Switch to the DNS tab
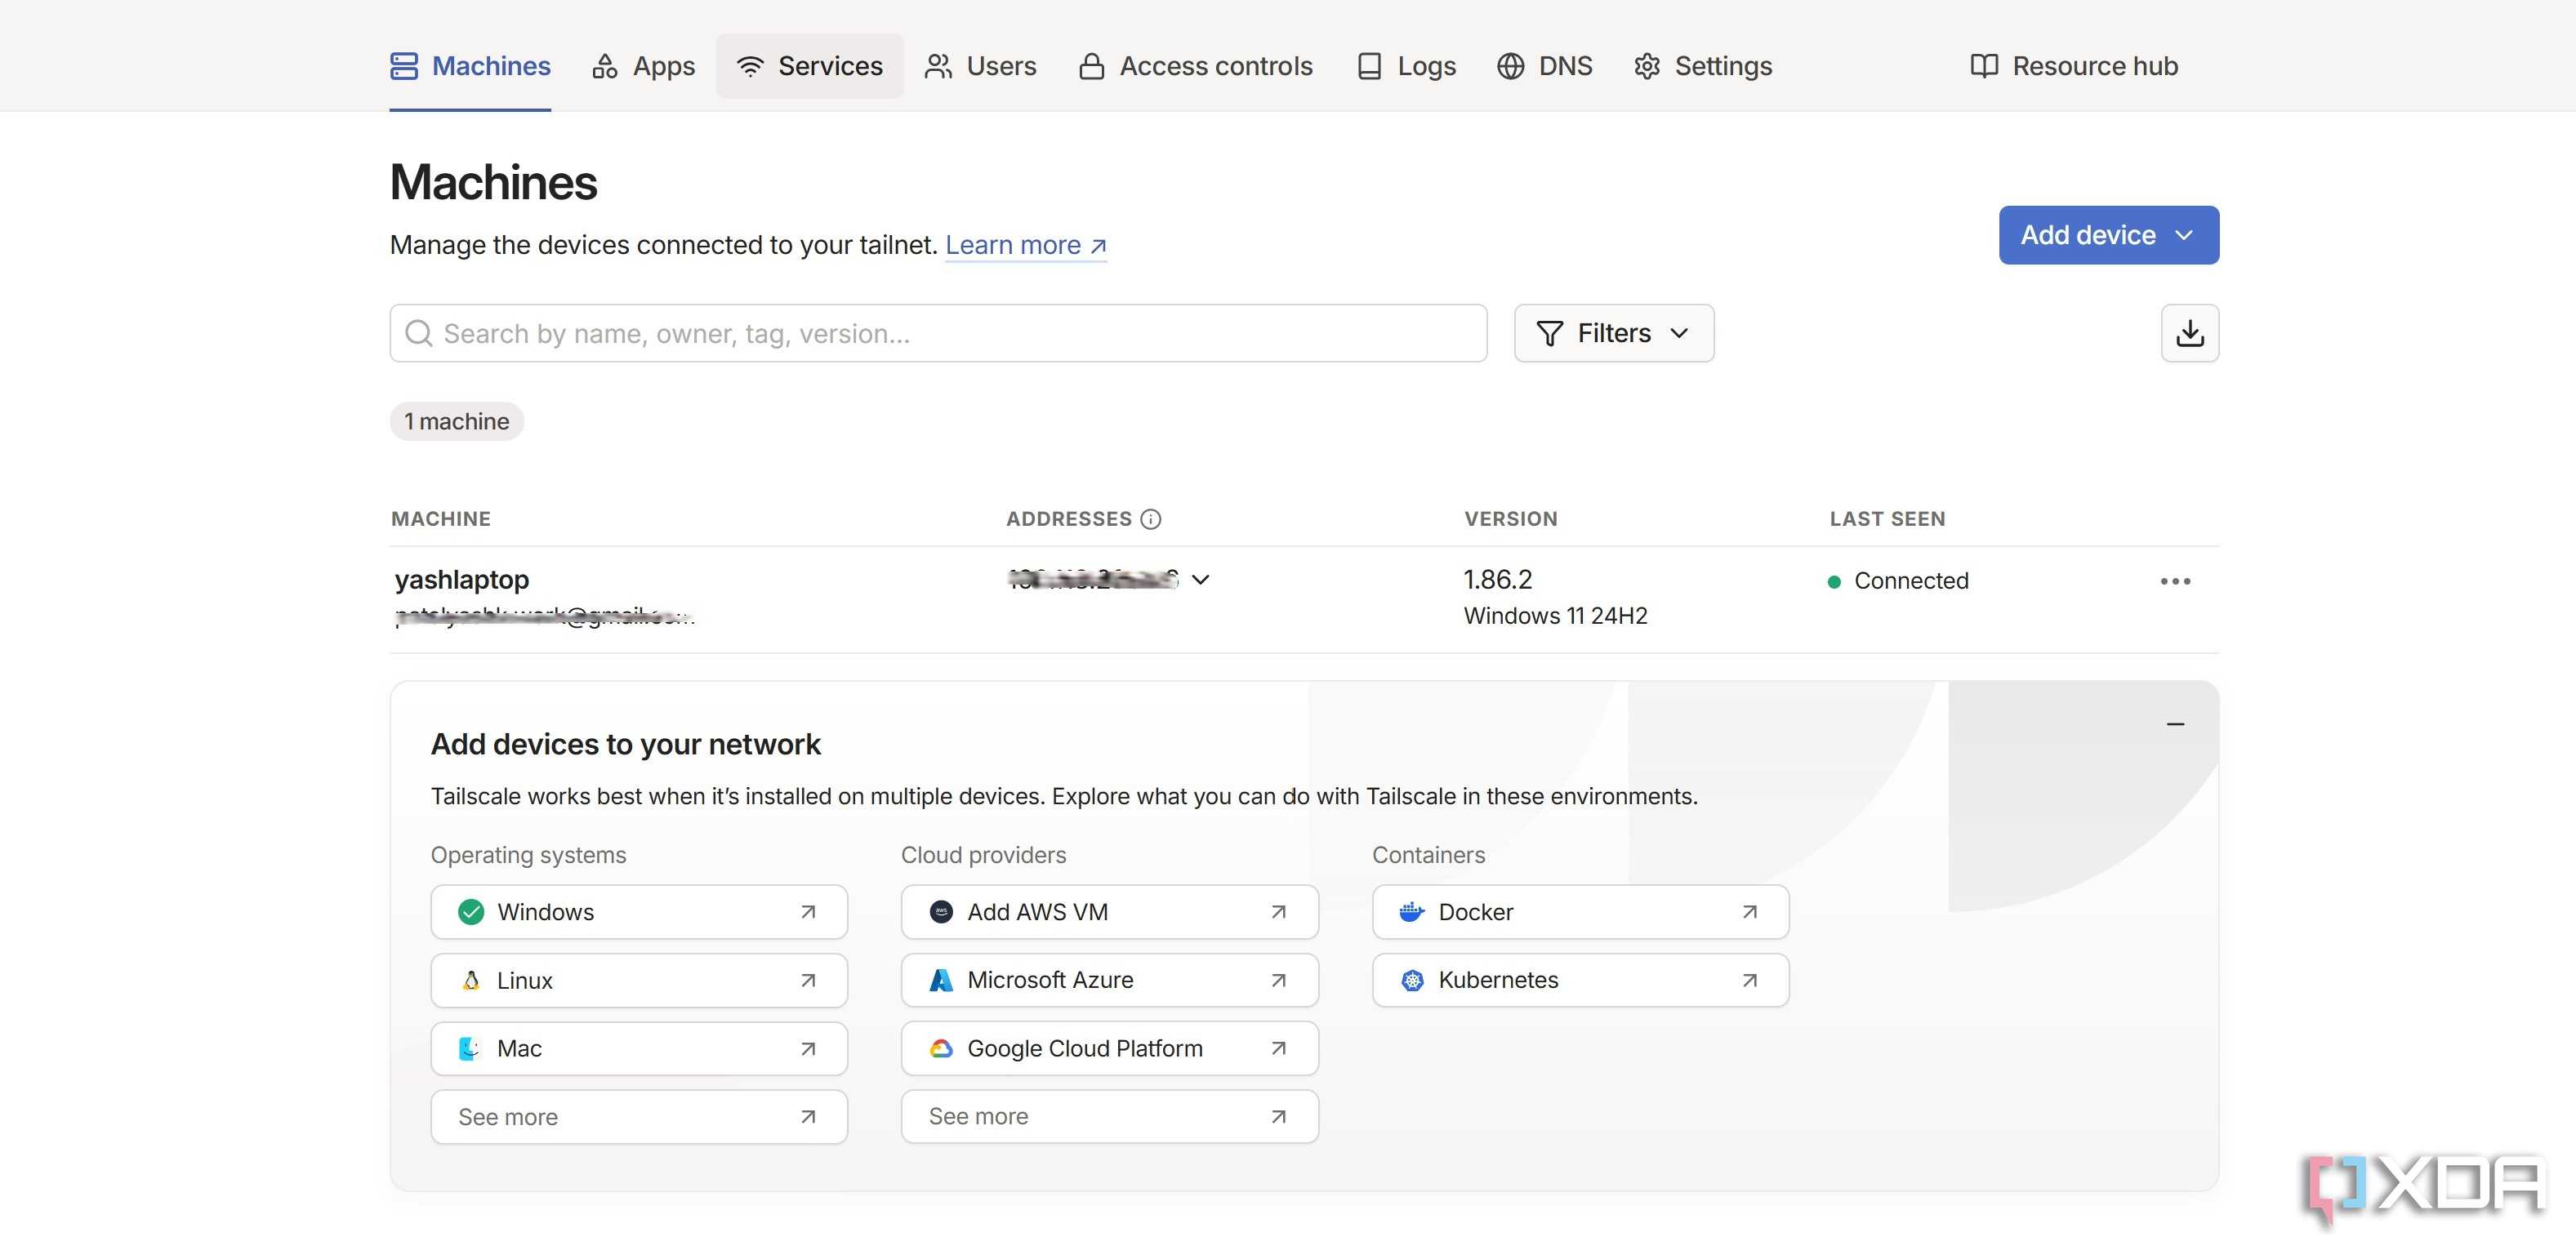 (x=1545, y=66)
